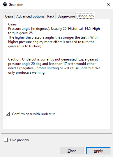Click the Gear-dev window title text
The height and width of the screenshot is (157, 113).
point(16,5)
